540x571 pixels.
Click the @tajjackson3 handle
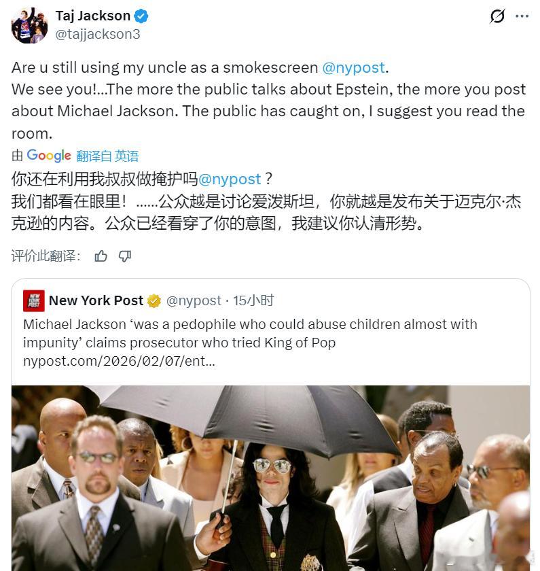tap(98, 34)
